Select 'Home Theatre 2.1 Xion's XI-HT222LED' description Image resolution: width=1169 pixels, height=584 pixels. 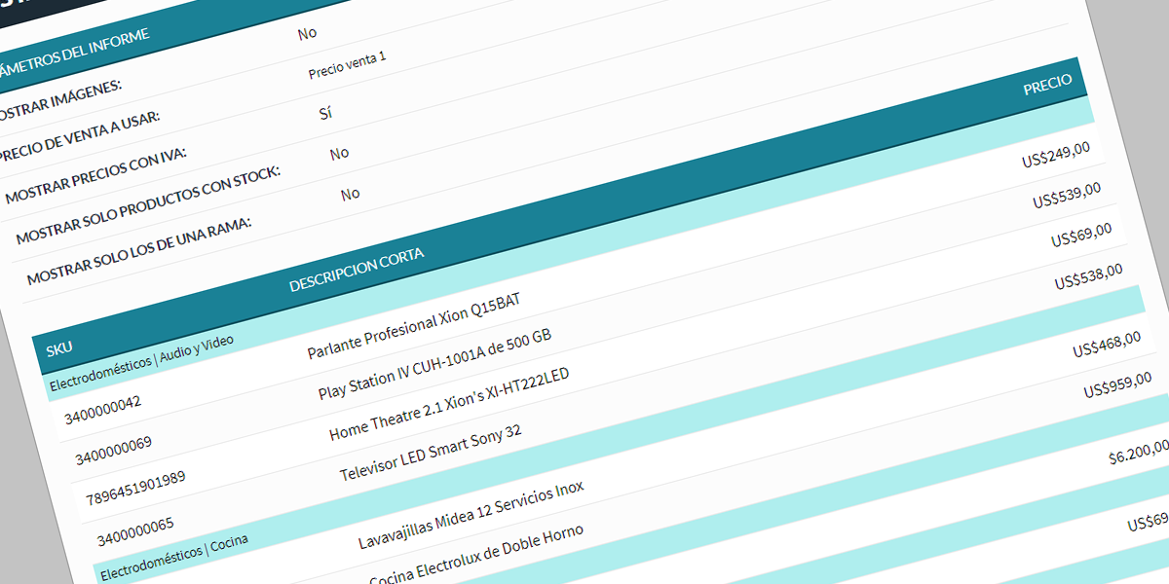(x=449, y=404)
